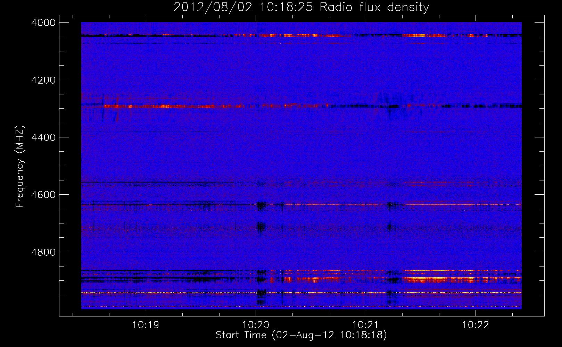Click the x-axis label 'Start Time (02-Aug-12 10:18:18)'
Screen dimensions: 562x347
pos(301,335)
